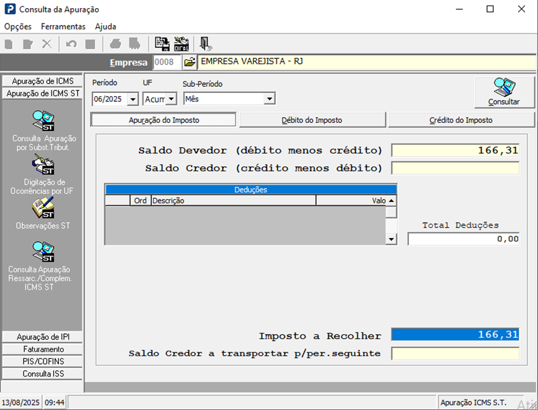The width and height of the screenshot is (538, 410).
Task: Open the UF dropdown list
Action: click(171, 99)
